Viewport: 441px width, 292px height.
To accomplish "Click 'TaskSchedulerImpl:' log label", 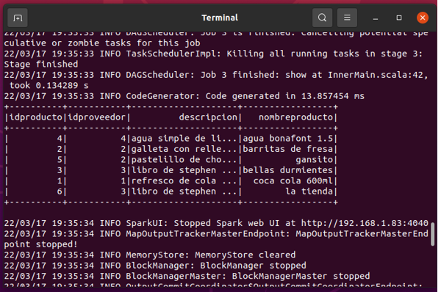I will [x=173, y=54].
